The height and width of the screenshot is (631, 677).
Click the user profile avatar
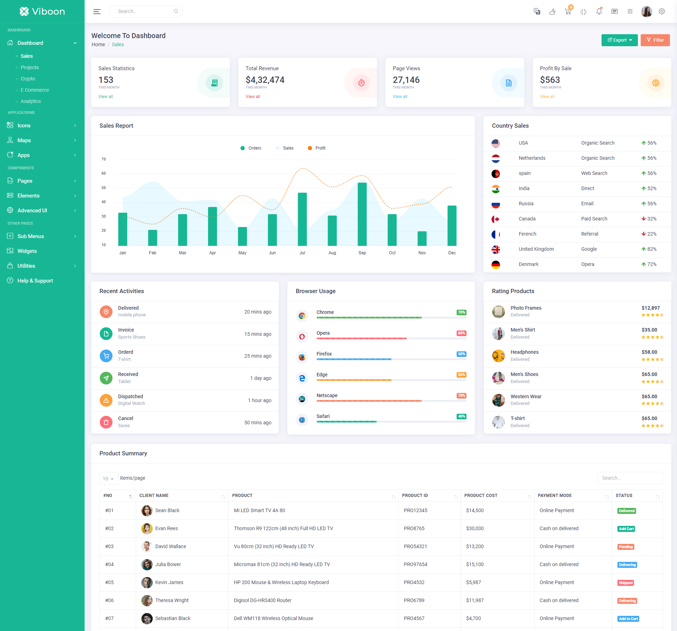646,11
